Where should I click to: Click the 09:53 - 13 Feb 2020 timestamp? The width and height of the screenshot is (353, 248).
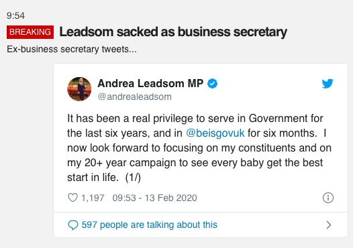coord(154,198)
